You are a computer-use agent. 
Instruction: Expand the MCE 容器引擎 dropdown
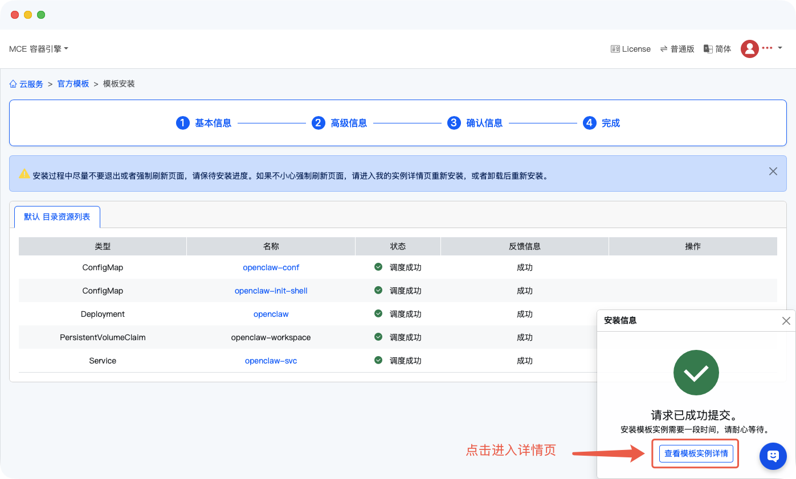39,49
